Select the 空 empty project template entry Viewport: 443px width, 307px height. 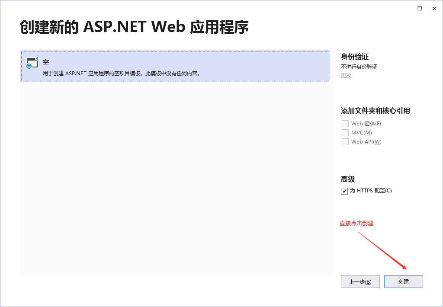[x=130, y=66]
